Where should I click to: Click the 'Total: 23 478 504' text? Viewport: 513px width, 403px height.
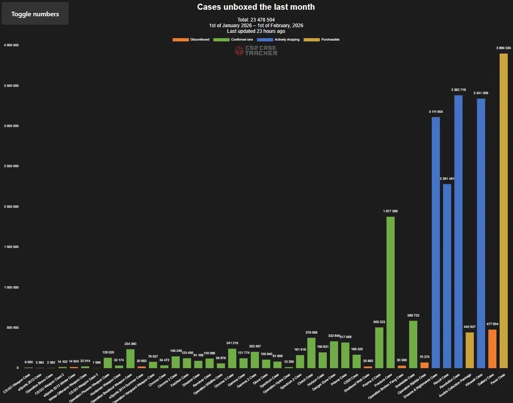click(x=256, y=19)
